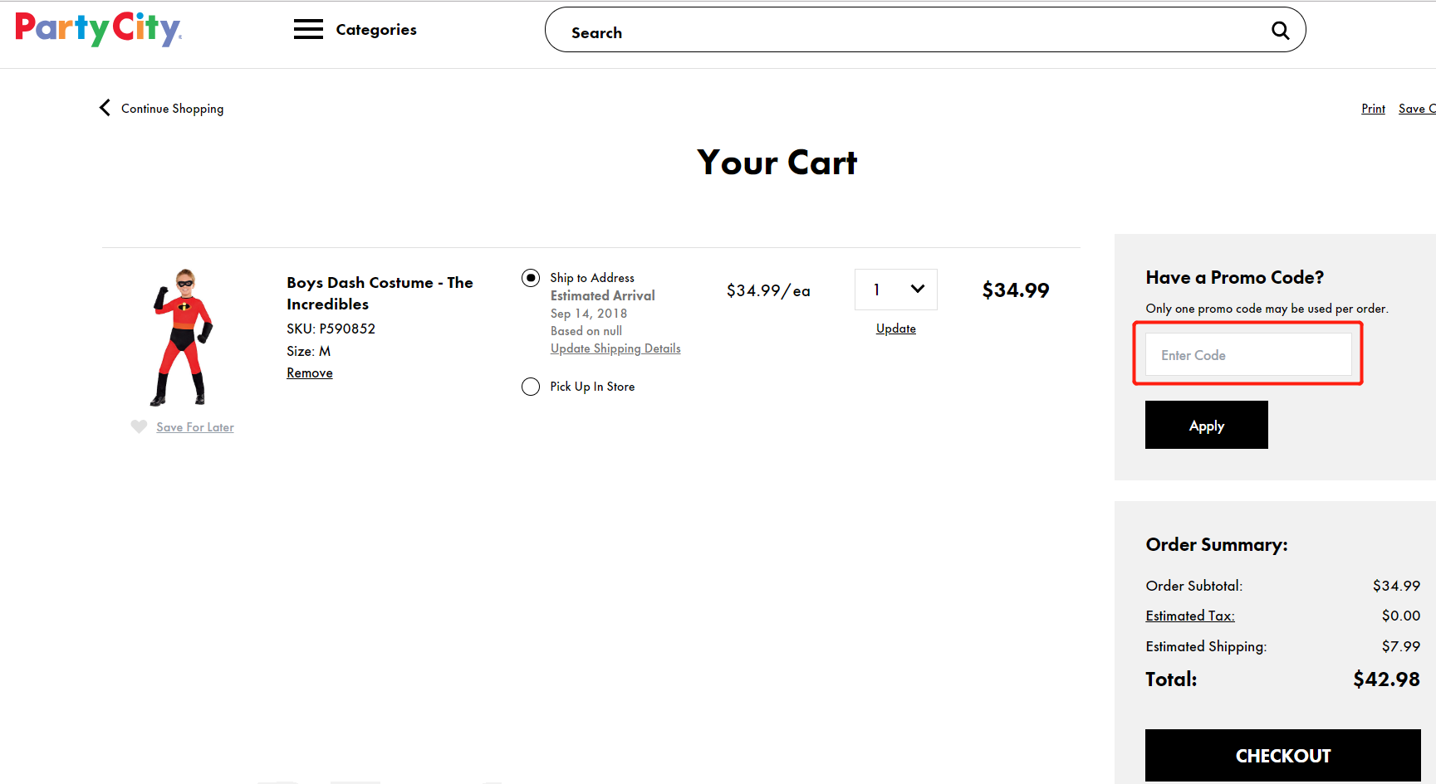
Task: Open the quantity dropdown showing 1
Action: [x=896, y=290]
